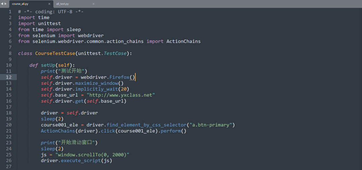Click "webdriver" in the line 5 import
The height and width of the screenshot is (170, 362).
pyautogui.click(x=91, y=35)
